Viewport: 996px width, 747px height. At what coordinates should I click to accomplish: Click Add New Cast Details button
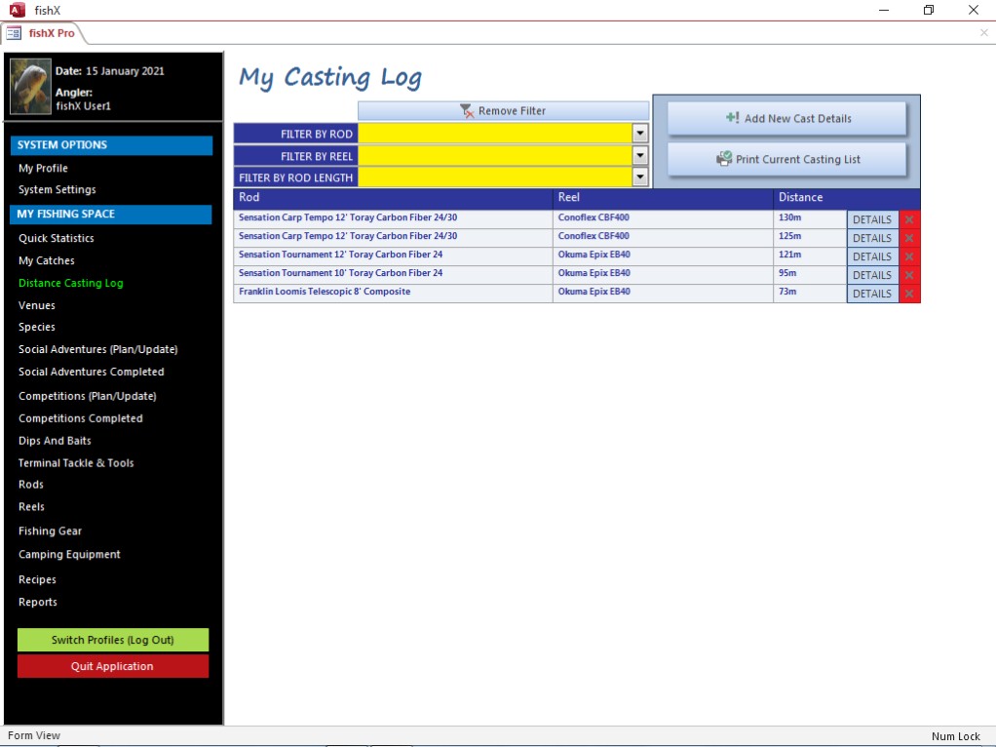(787, 119)
